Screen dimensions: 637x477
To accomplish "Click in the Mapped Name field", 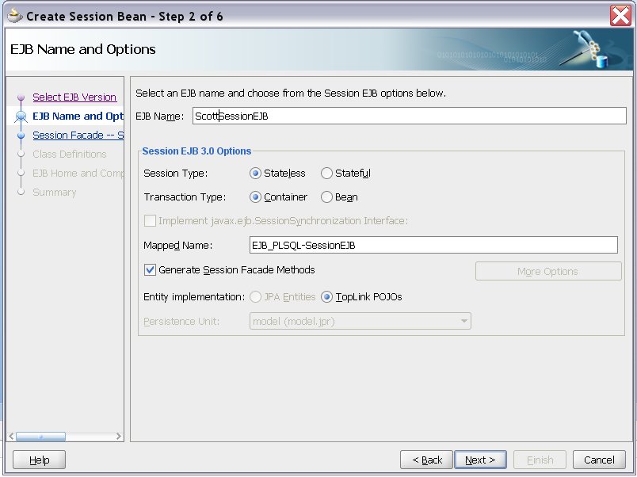I will click(x=433, y=245).
